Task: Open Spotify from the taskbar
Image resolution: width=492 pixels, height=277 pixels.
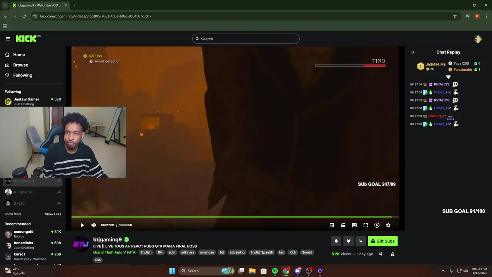Action: pos(275,271)
